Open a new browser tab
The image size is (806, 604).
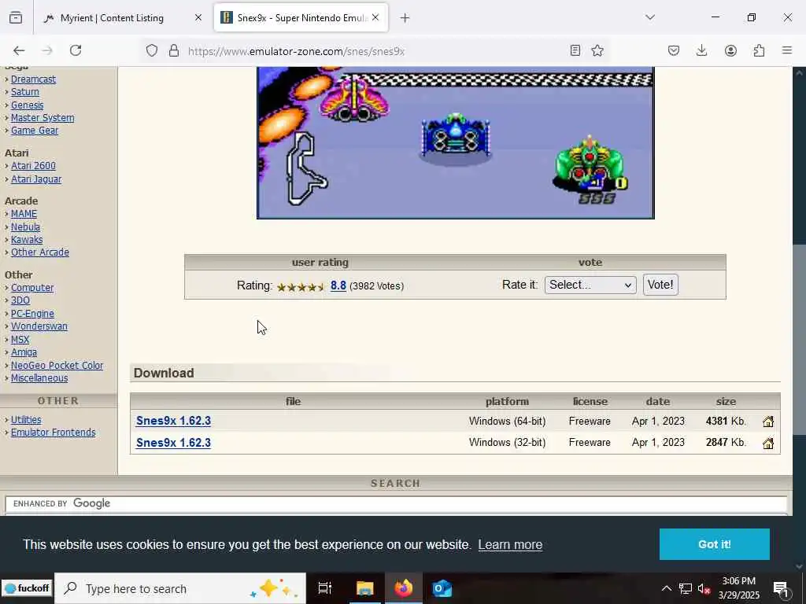[x=405, y=18]
